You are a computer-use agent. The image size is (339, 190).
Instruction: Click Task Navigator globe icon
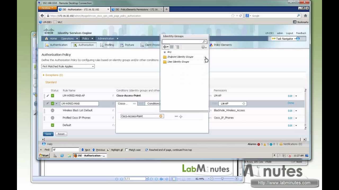pyautogui.click(x=298, y=39)
